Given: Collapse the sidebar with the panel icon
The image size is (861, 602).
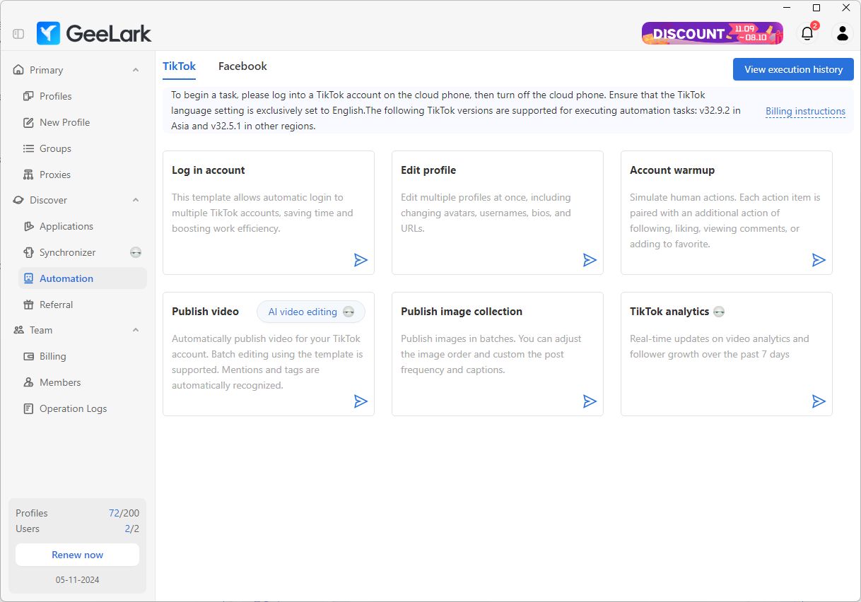Looking at the screenshot, I should 18,33.
